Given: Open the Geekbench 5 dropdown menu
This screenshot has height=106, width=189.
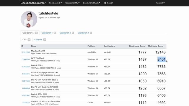Looking at the screenshot, I should [x=55, y=3].
